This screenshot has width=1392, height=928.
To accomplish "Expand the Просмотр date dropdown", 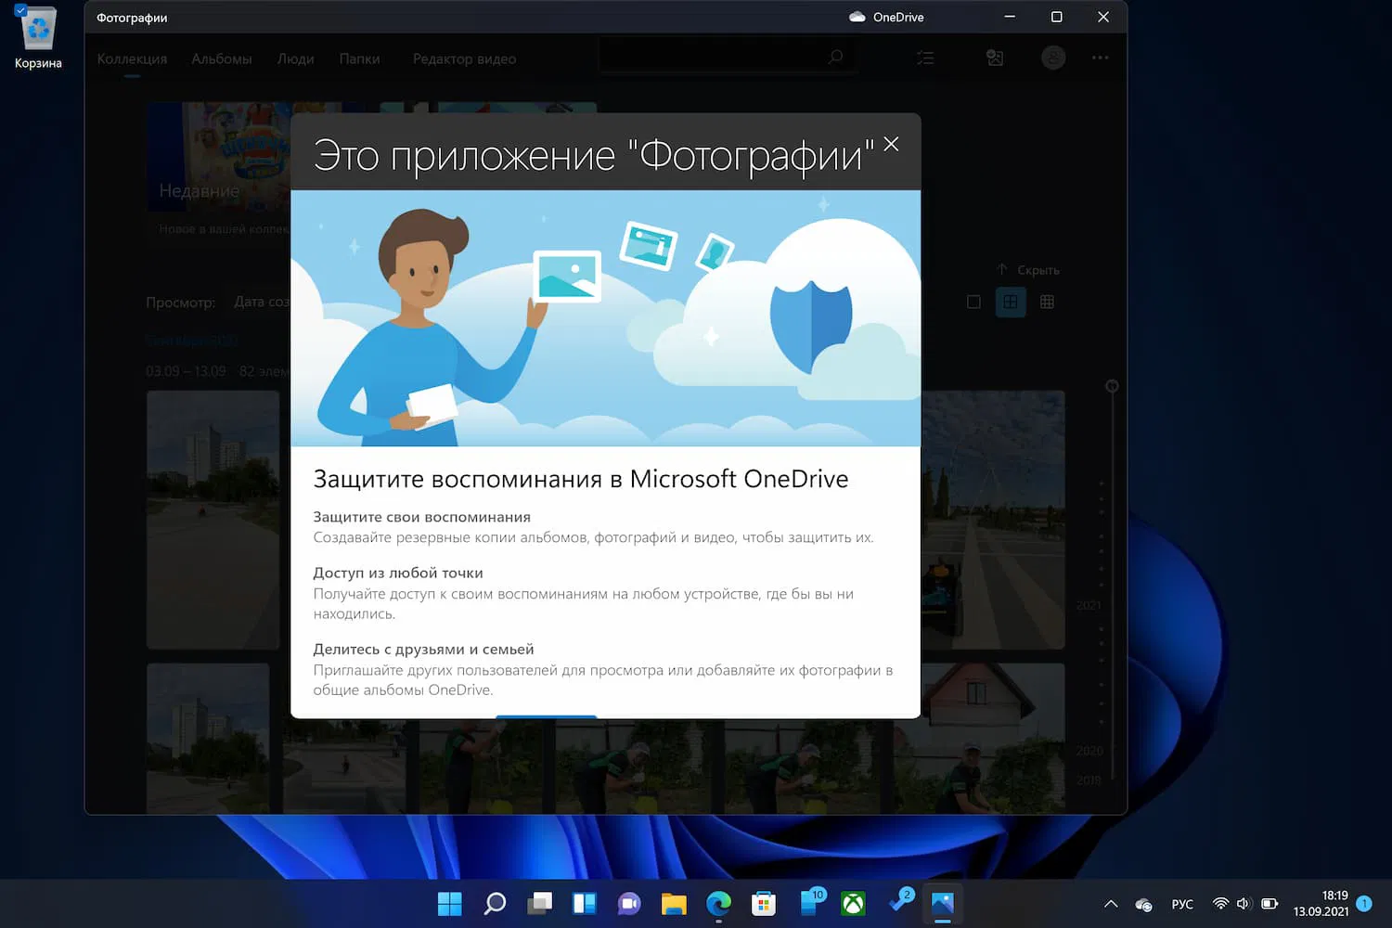I will click(x=263, y=302).
